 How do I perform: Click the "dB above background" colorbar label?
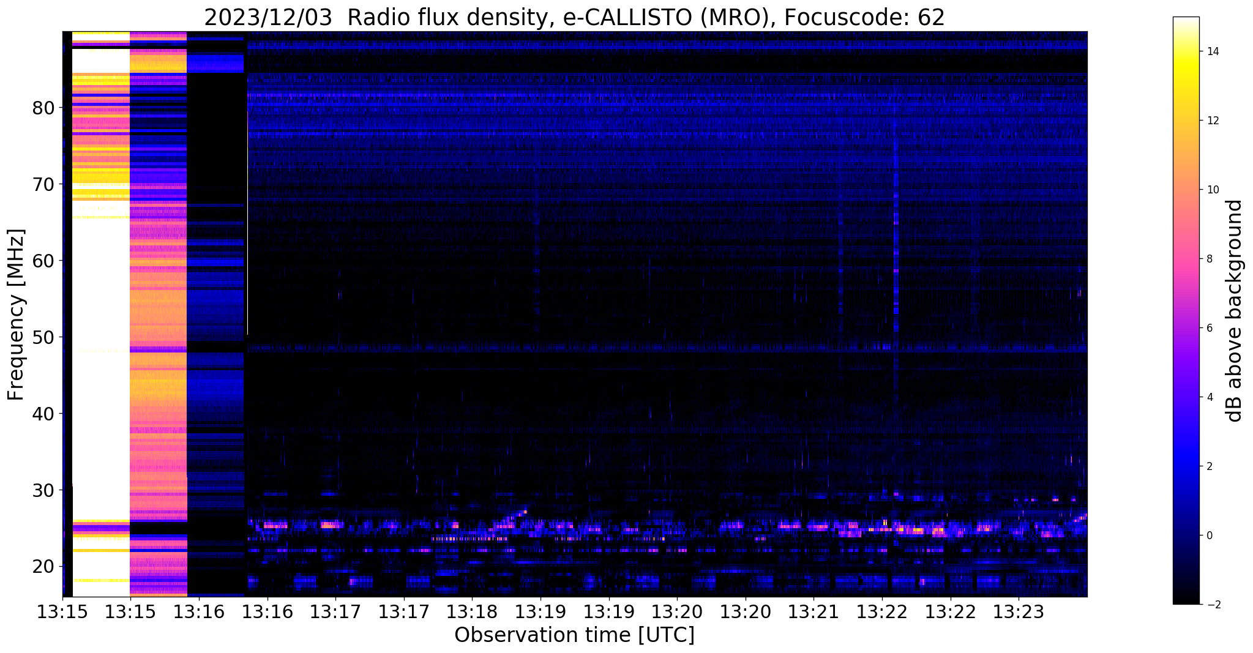(1235, 311)
